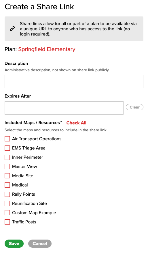Click the Reunification Site label text
The image size is (148, 254).
pos(29,203)
